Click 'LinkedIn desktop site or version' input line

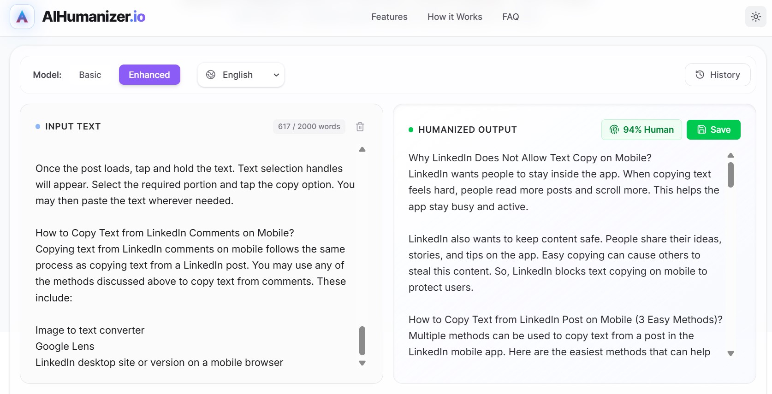(160, 363)
